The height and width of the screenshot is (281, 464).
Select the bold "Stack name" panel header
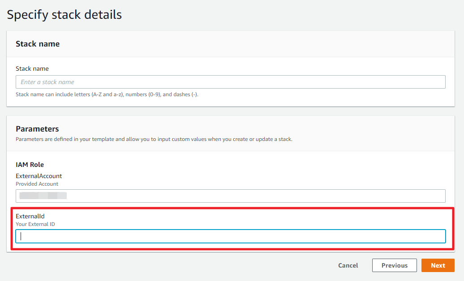tap(38, 44)
